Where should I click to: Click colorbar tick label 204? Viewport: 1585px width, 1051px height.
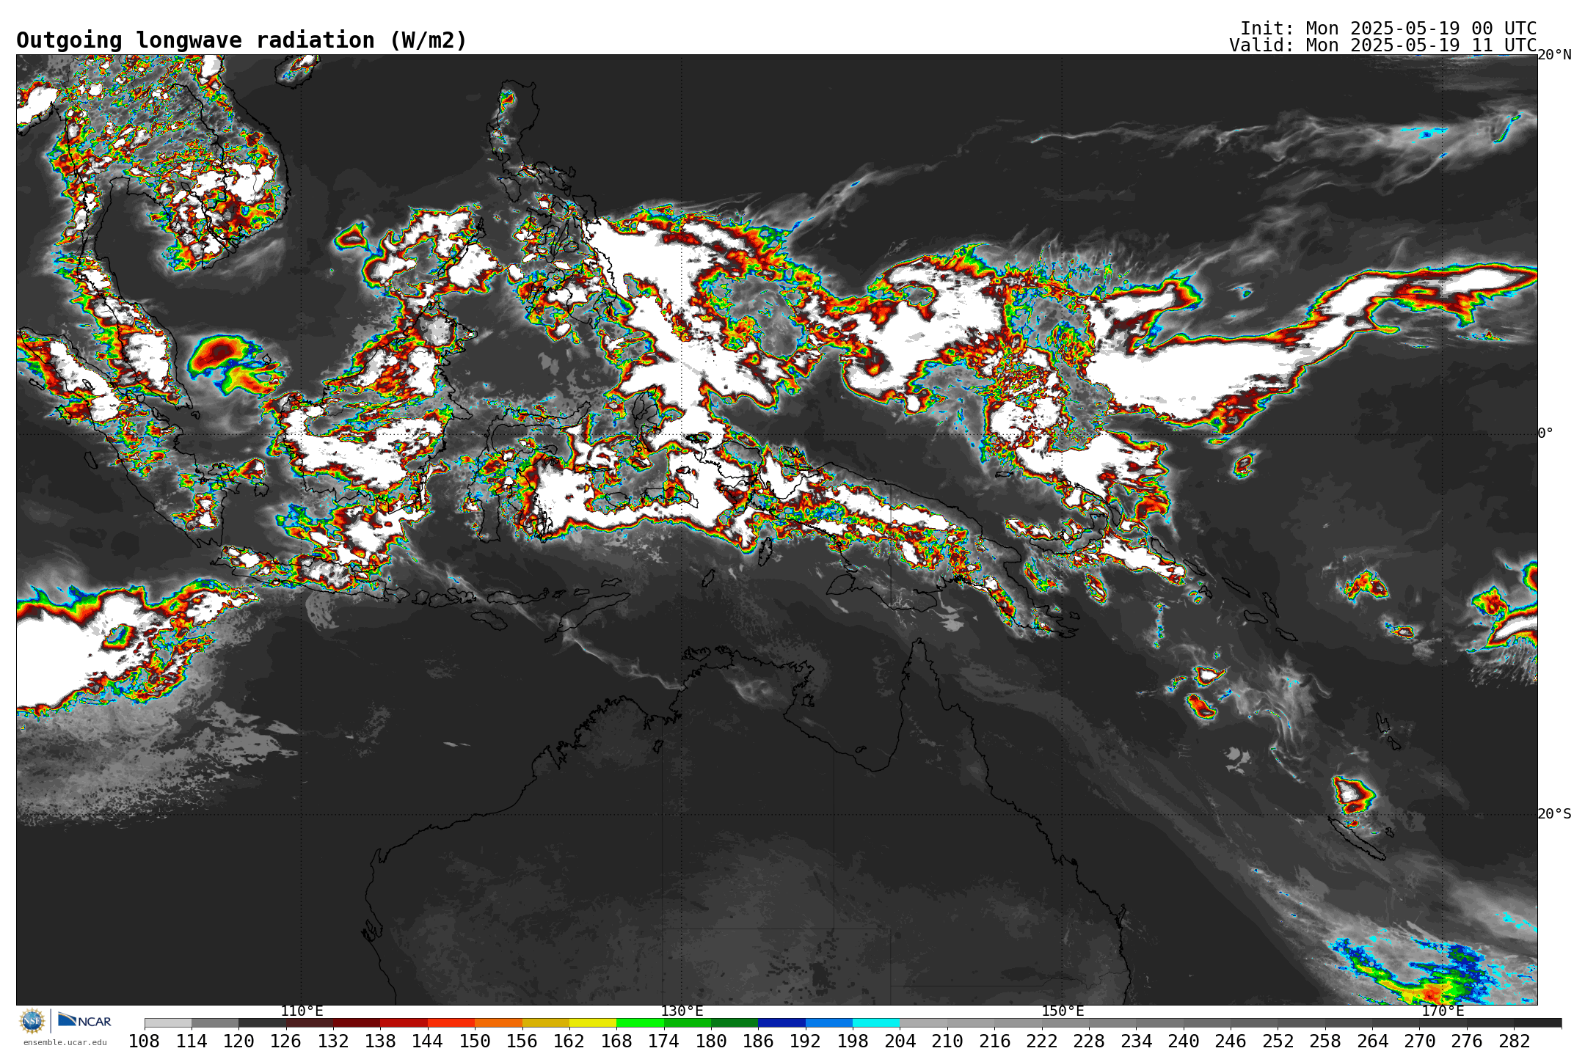click(900, 1041)
